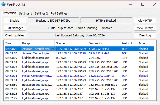Select the 09:53:09 IGMP log row
160x105 pixels.
point(79,58)
